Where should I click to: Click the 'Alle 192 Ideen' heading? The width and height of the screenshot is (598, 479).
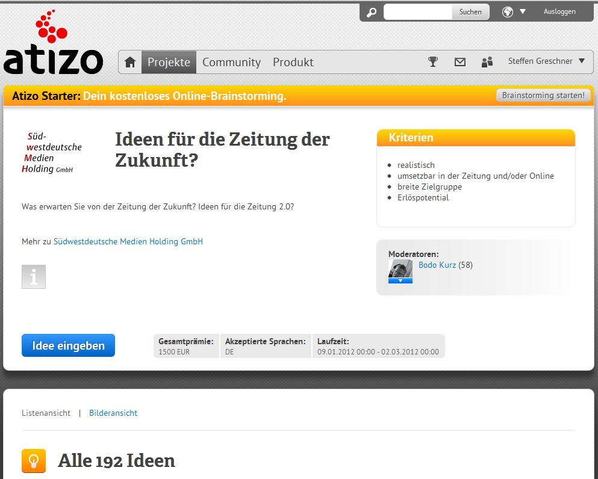(x=116, y=461)
